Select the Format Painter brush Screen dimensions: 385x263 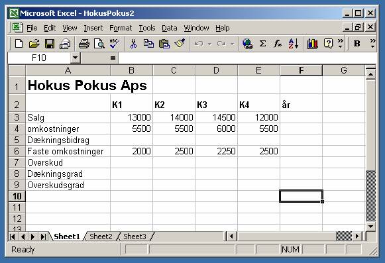pyautogui.click(x=180, y=44)
